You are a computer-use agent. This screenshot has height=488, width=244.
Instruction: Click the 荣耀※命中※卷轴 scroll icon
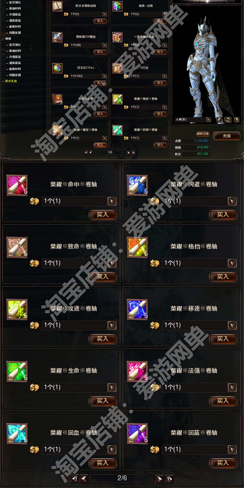pos(17,185)
